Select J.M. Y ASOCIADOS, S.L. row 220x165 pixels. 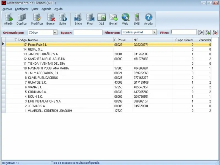108,73
